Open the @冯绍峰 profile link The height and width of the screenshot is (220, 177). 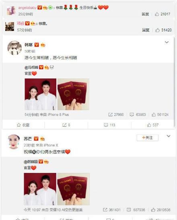[x=31, y=68]
